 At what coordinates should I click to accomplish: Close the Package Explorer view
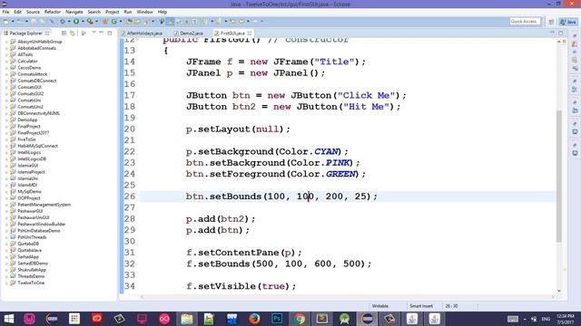(47, 34)
